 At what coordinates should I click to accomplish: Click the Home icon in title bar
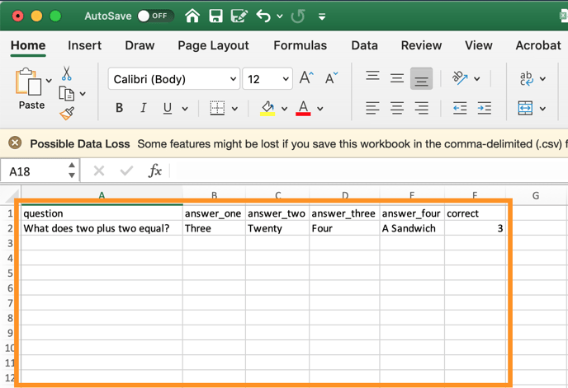coord(192,16)
